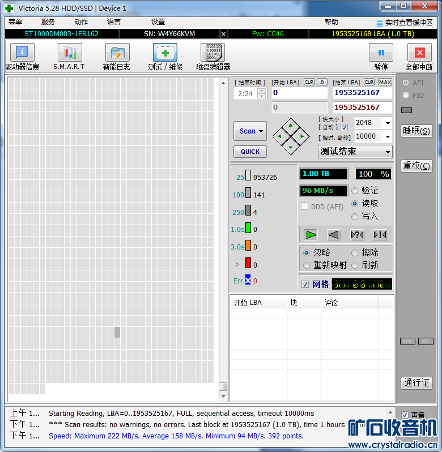Click the green 1.0s block color indicator
This screenshot has height=452, width=442.
(x=248, y=227)
